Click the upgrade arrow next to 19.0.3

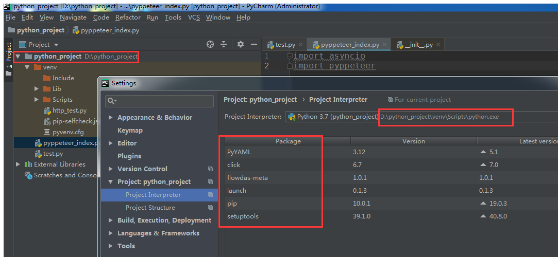click(x=483, y=204)
